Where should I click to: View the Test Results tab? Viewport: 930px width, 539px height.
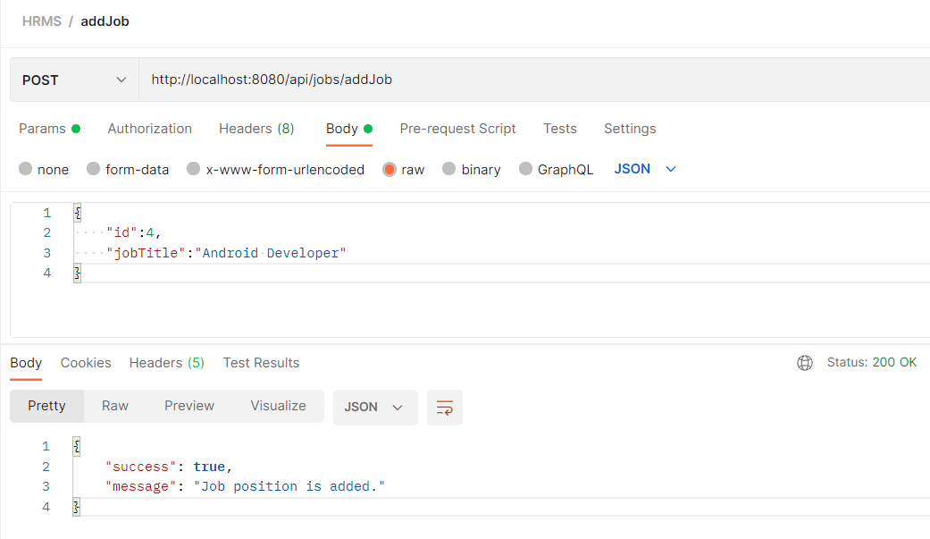point(261,363)
